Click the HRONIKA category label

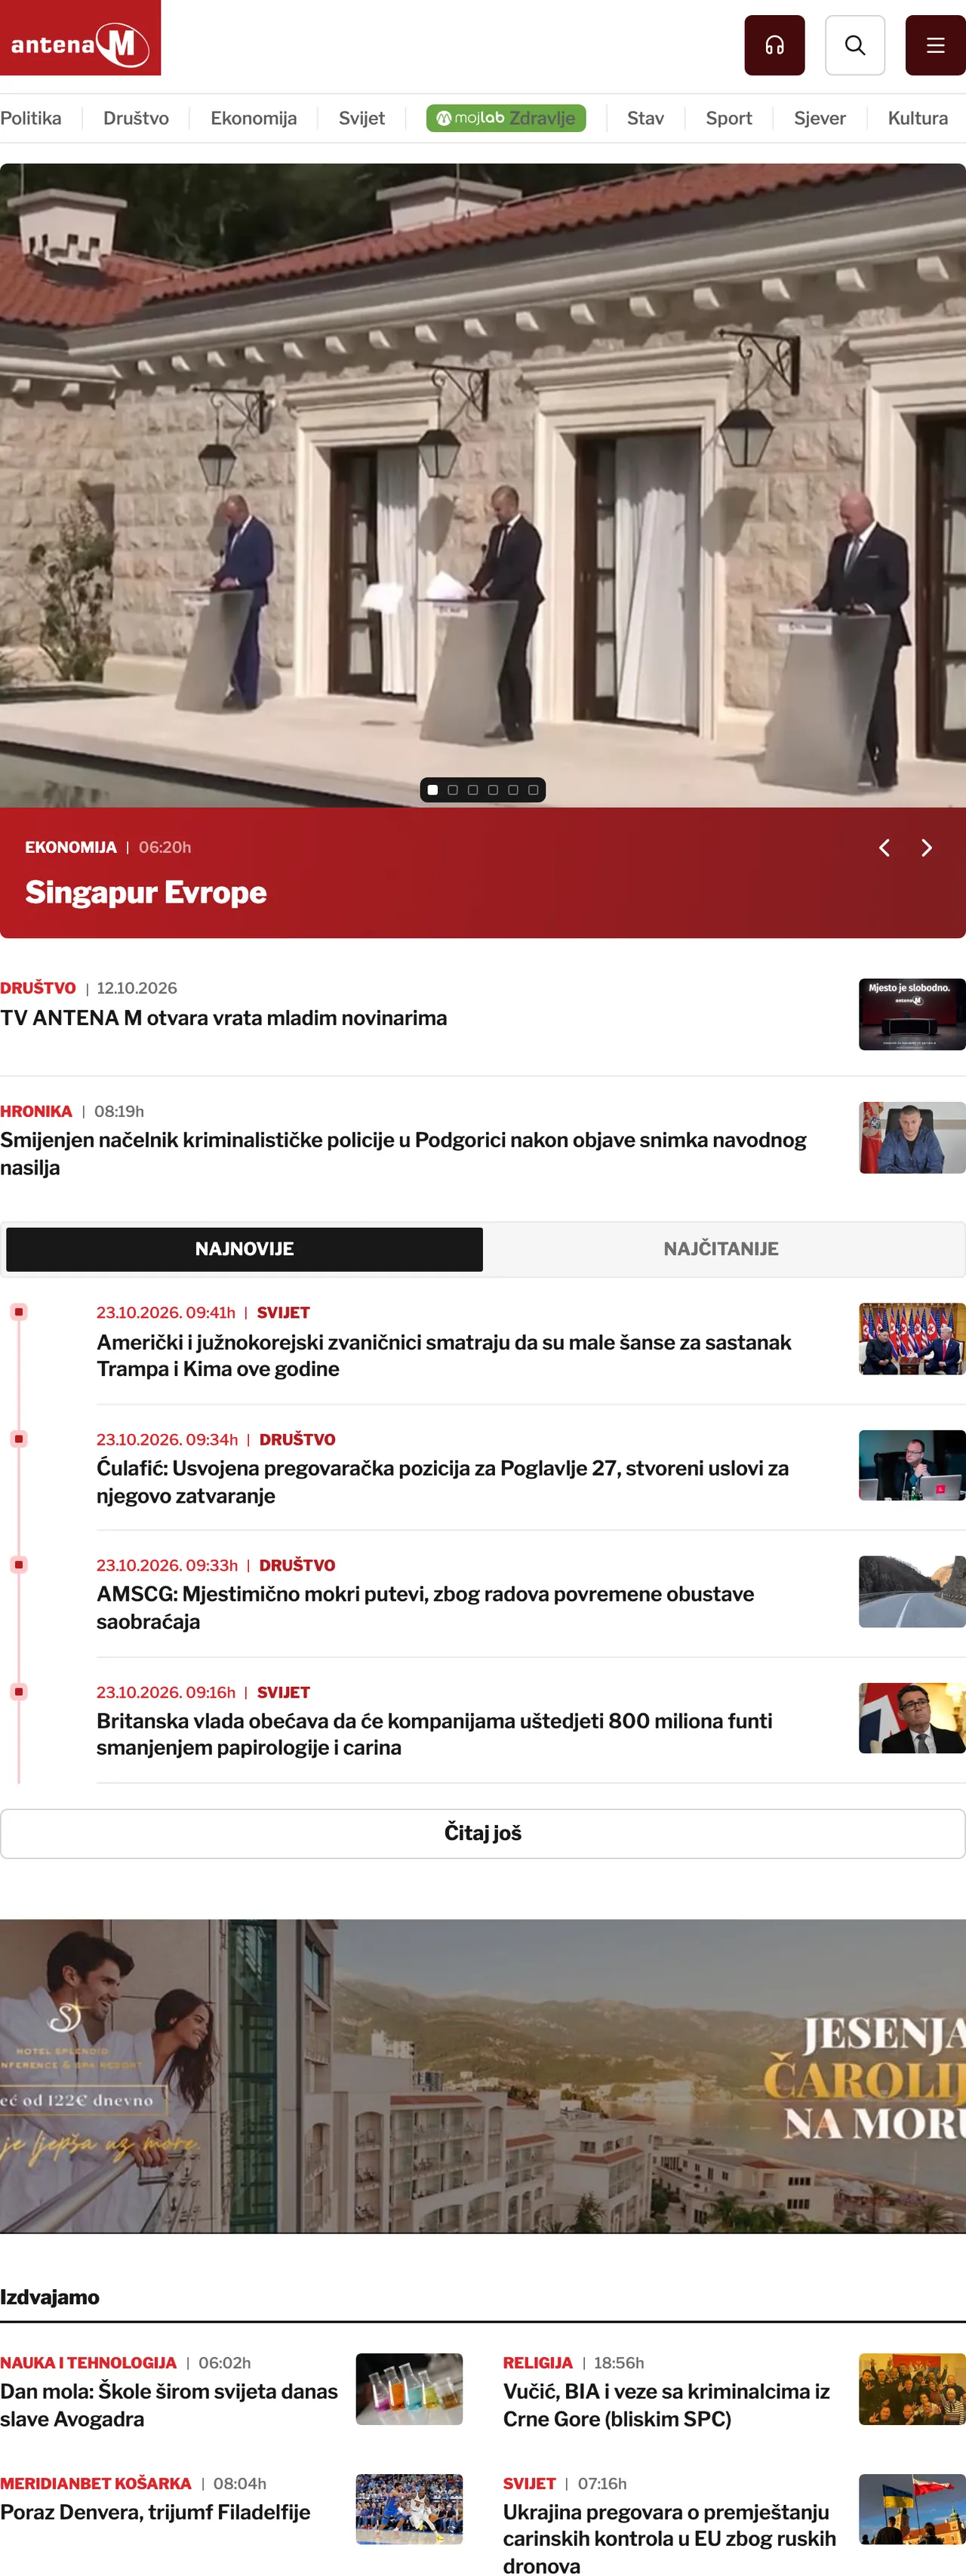coord(36,1111)
